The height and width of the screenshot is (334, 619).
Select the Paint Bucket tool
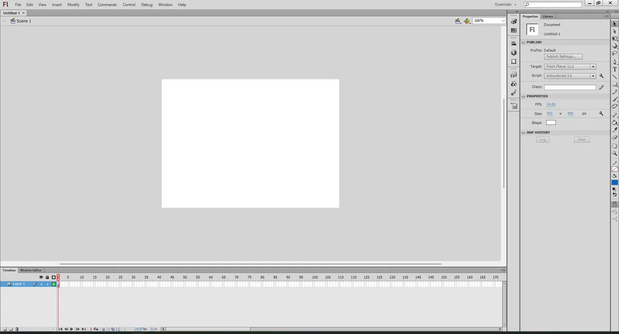tap(615, 122)
